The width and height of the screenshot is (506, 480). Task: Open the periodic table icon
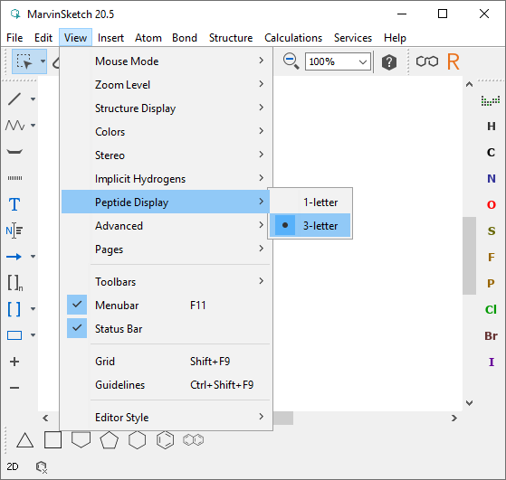pos(491,101)
